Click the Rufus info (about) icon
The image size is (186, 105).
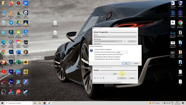98,78
